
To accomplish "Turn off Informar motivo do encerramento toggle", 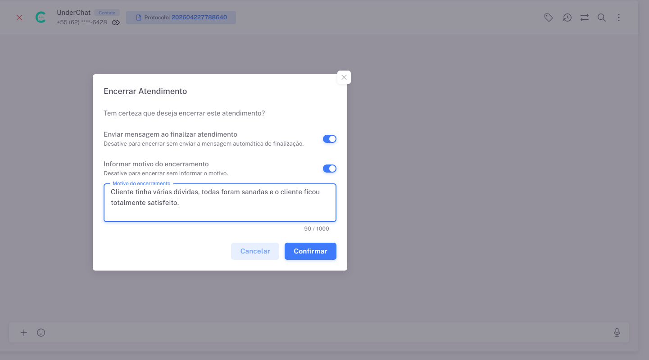I will [330, 169].
